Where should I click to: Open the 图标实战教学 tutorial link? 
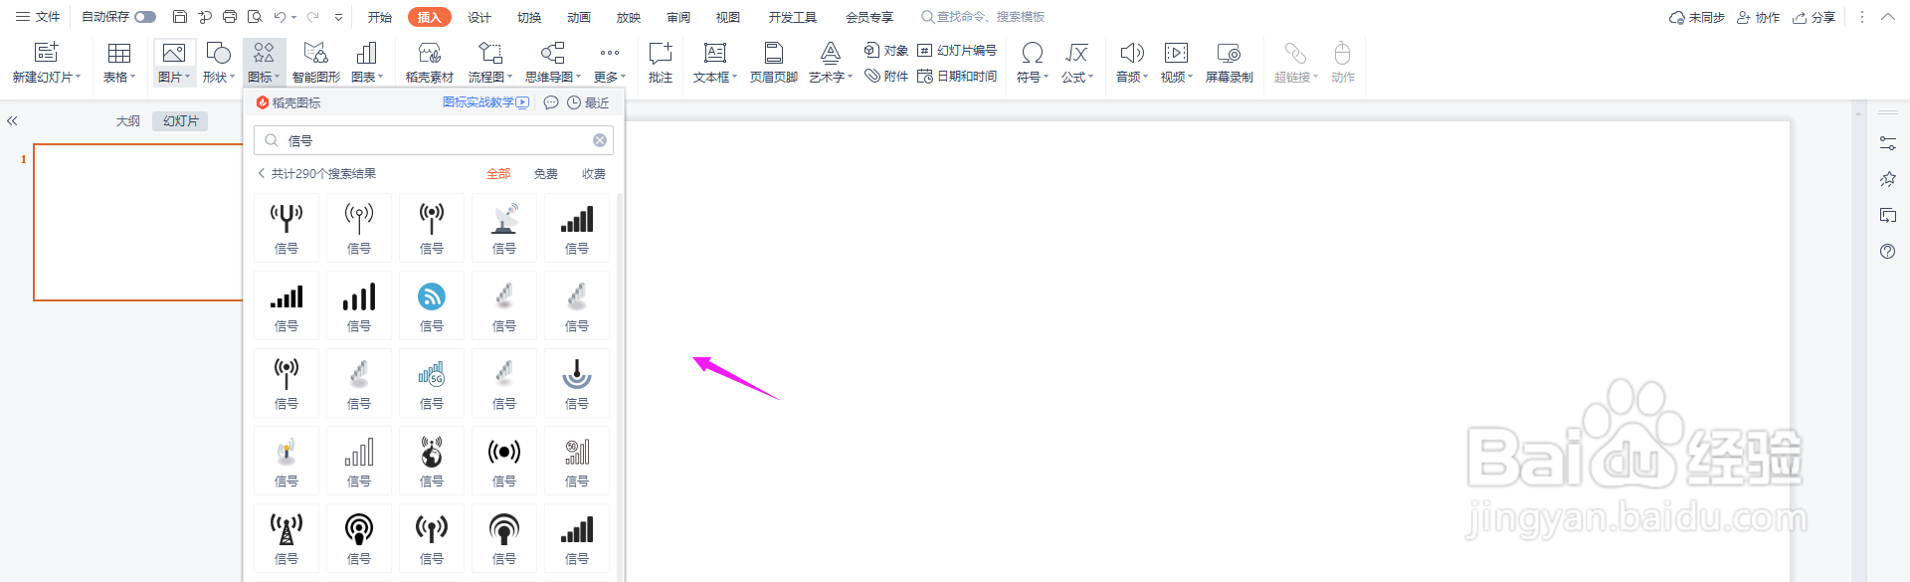coord(485,102)
